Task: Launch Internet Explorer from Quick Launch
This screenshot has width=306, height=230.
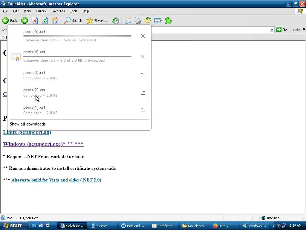Action: click(x=34, y=226)
